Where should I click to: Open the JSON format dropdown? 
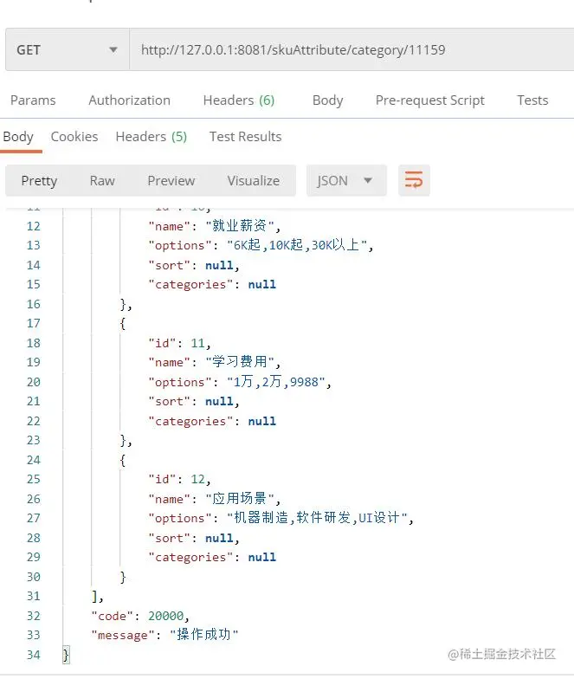point(345,180)
